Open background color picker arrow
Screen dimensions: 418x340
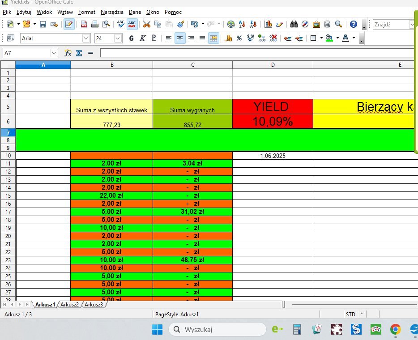pyautogui.click(x=337, y=38)
